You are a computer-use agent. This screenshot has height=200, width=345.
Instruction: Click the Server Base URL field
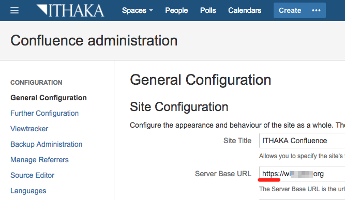tap(302, 174)
